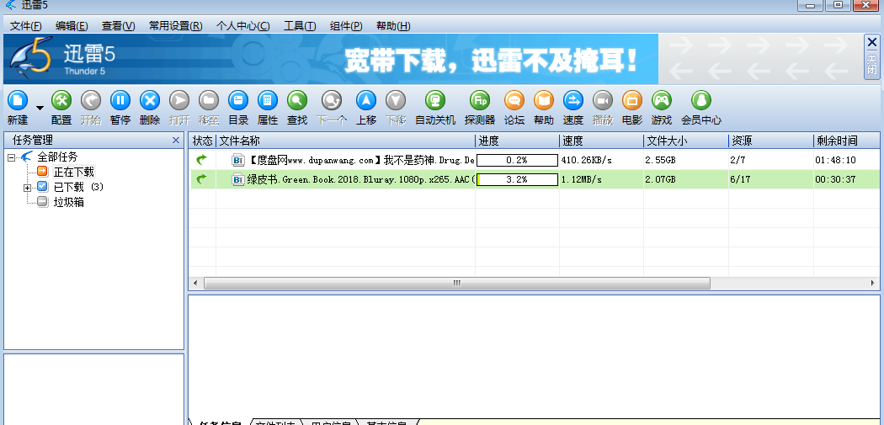Click the 01:48:10 remaining time cell
Screen dimensions: 884x425
click(835, 160)
